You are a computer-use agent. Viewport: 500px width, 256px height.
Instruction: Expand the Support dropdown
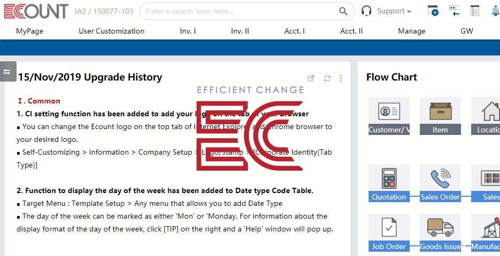pos(394,11)
